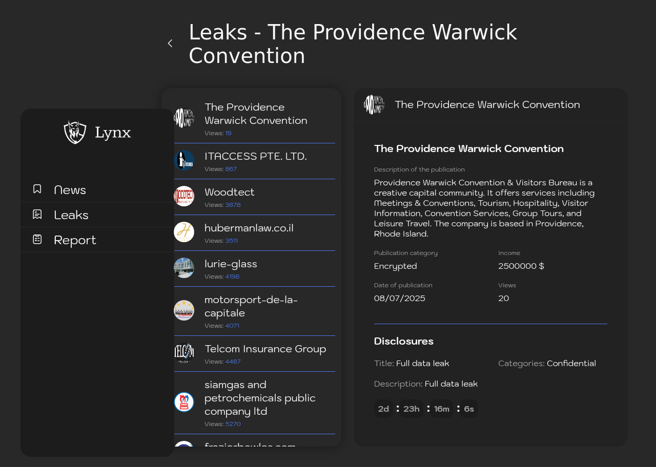The height and width of the screenshot is (467, 656).
Task: Click the Title Full data leak value
Action: coord(423,364)
